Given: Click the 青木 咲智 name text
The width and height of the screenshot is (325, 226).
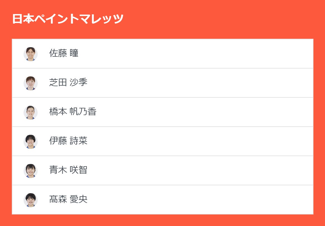Looking at the screenshot, I should (x=68, y=170).
